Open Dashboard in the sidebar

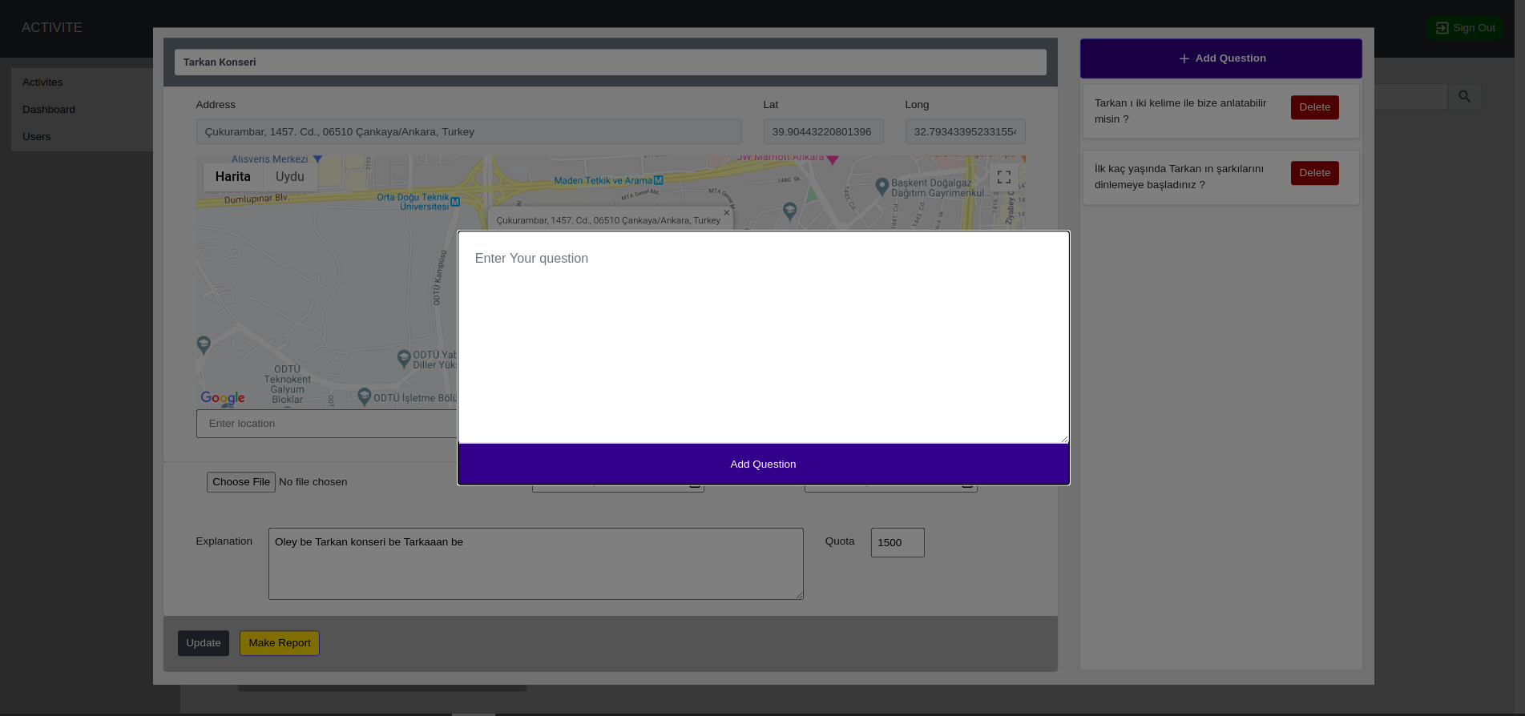[x=49, y=110]
